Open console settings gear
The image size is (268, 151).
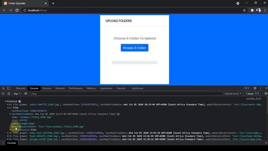(x=266, y=94)
